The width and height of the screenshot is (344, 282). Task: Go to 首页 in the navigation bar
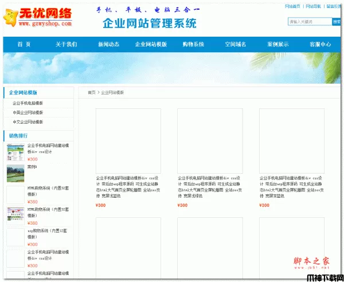(x=24, y=45)
